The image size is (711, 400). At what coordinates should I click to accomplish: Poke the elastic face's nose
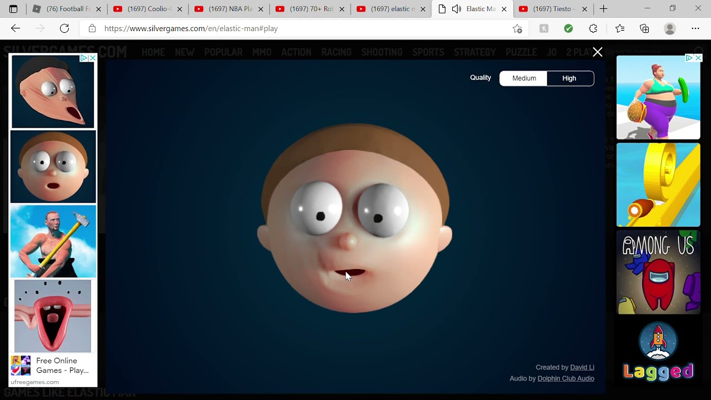tap(348, 240)
